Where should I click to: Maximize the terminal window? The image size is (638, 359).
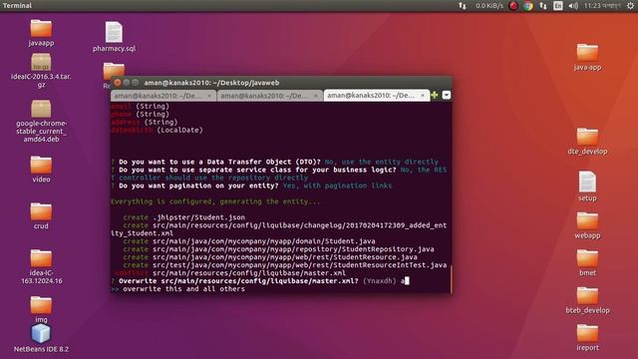[x=136, y=83]
